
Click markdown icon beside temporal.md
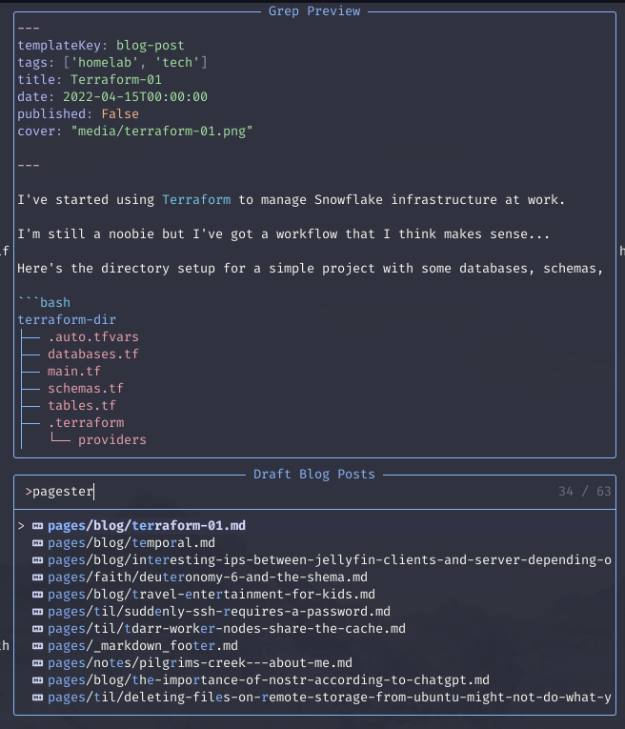pos(37,543)
